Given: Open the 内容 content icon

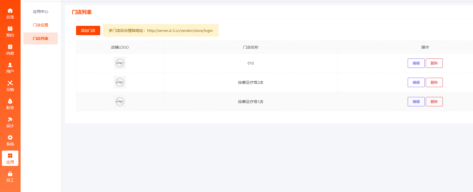Looking at the screenshot, I should (10, 47).
